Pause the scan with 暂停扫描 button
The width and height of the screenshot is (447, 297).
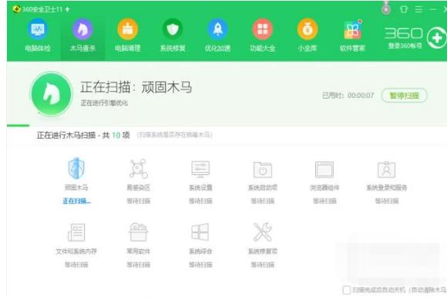point(405,96)
